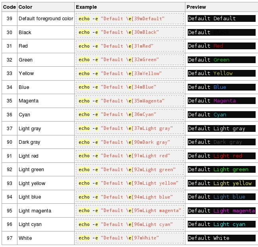Click the 'Light magenta' color name cell

point(46,210)
